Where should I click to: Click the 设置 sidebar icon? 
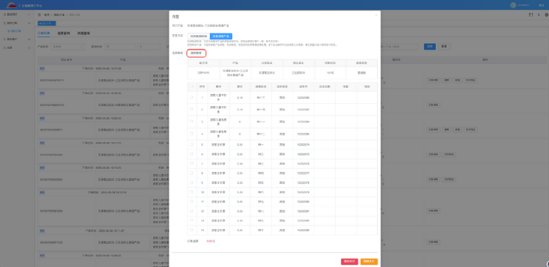[x=5, y=47]
